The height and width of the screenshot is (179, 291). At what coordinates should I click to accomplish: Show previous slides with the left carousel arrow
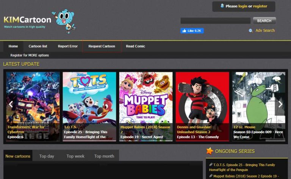click(x=11, y=104)
